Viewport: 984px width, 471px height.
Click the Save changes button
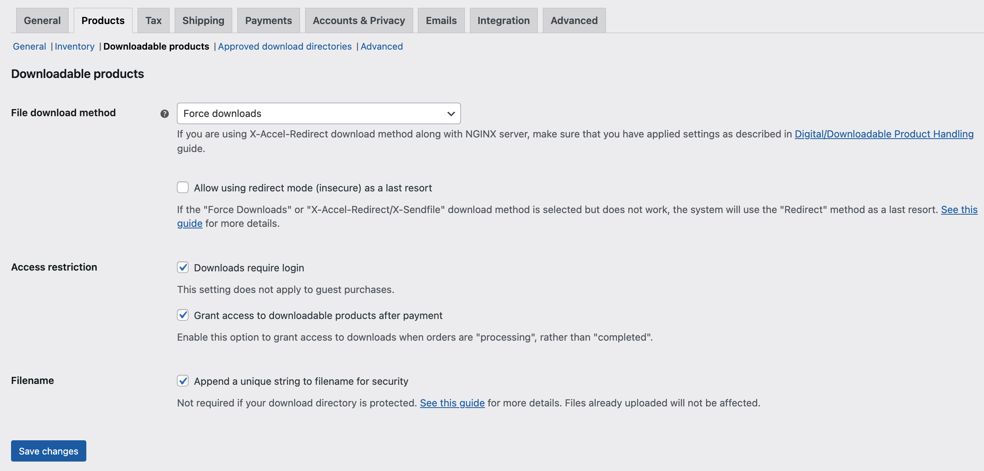click(48, 451)
